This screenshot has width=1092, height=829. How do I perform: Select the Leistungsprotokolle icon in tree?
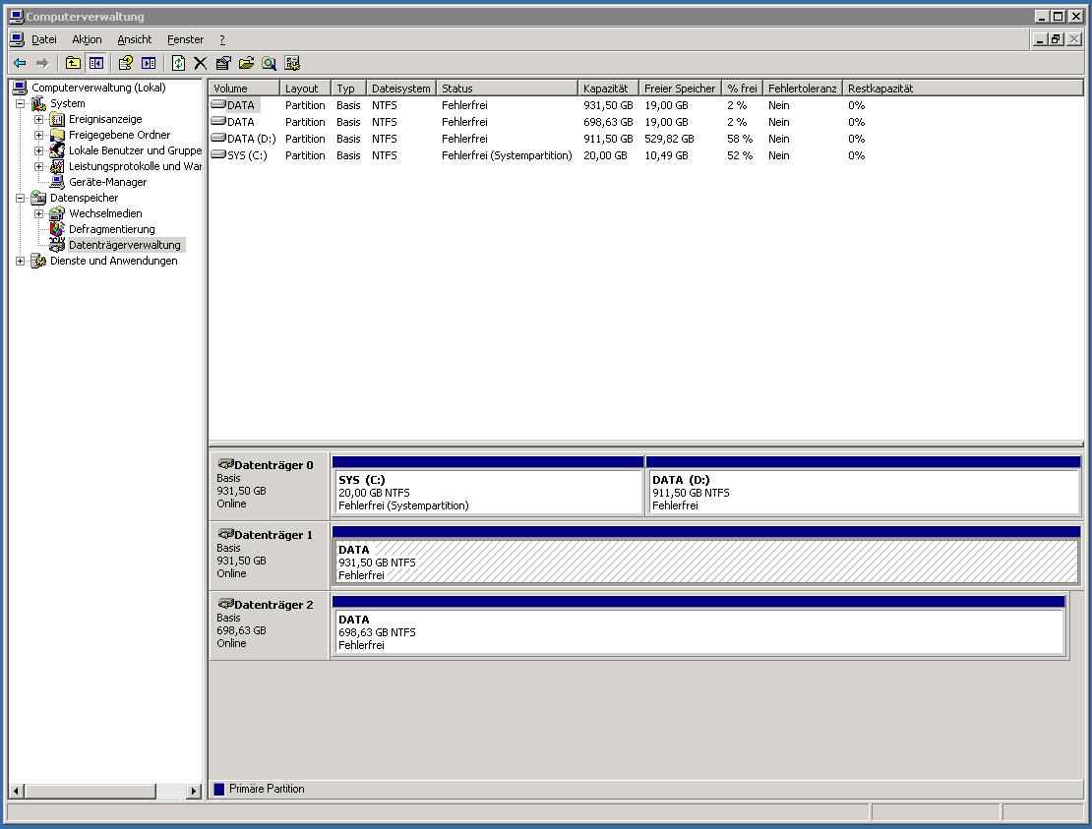click(57, 166)
